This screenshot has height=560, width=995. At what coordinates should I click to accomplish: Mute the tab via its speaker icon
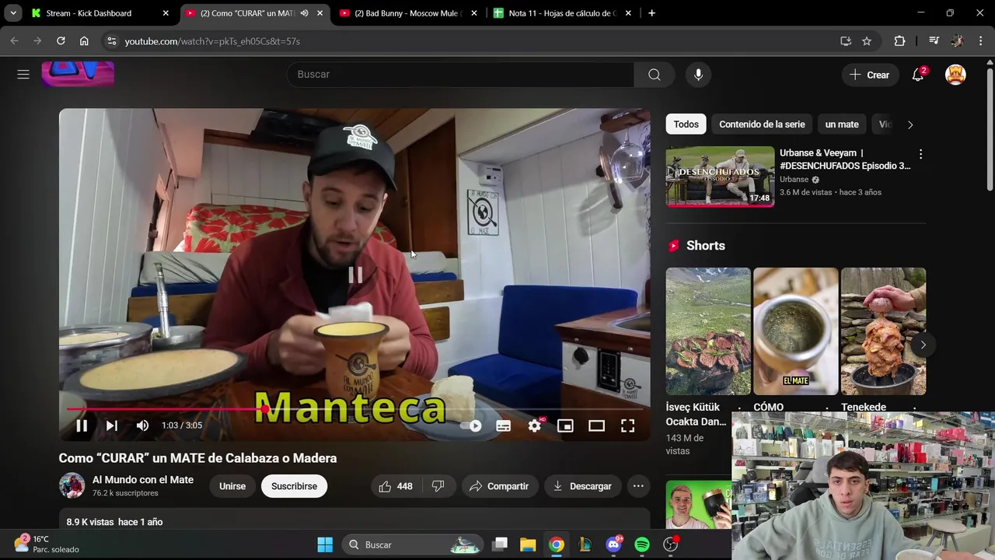[304, 13]
